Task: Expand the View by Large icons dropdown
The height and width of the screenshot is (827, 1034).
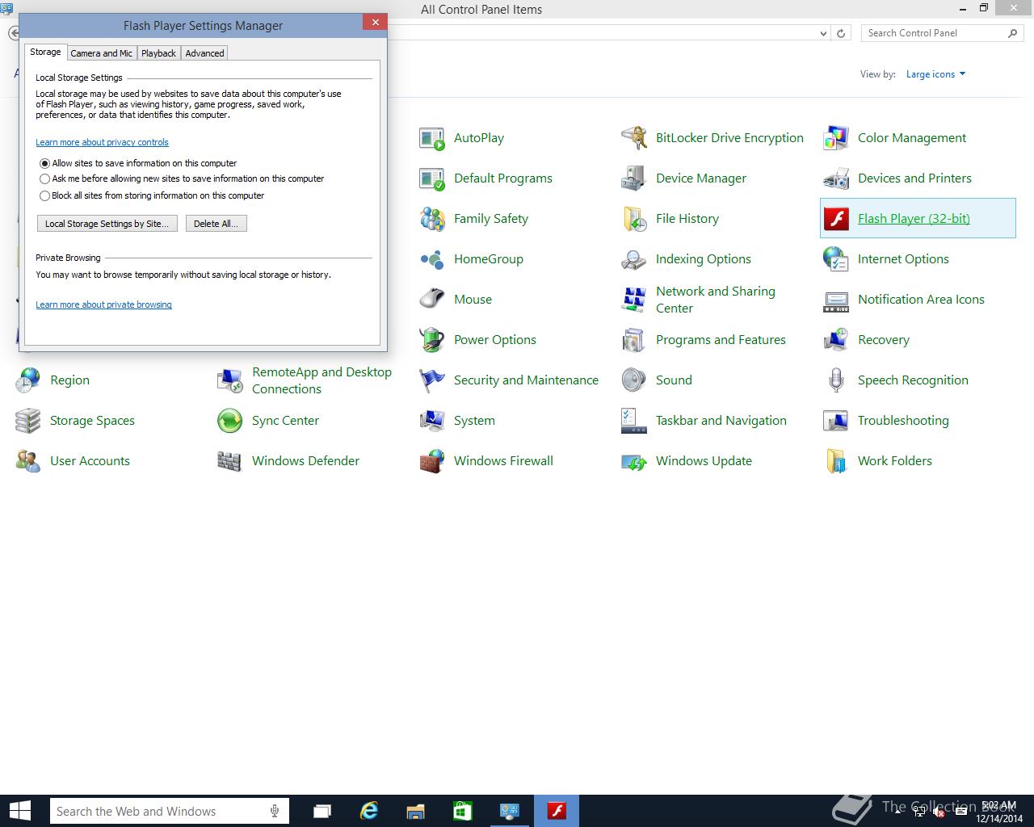Action: tap(935, 74)
